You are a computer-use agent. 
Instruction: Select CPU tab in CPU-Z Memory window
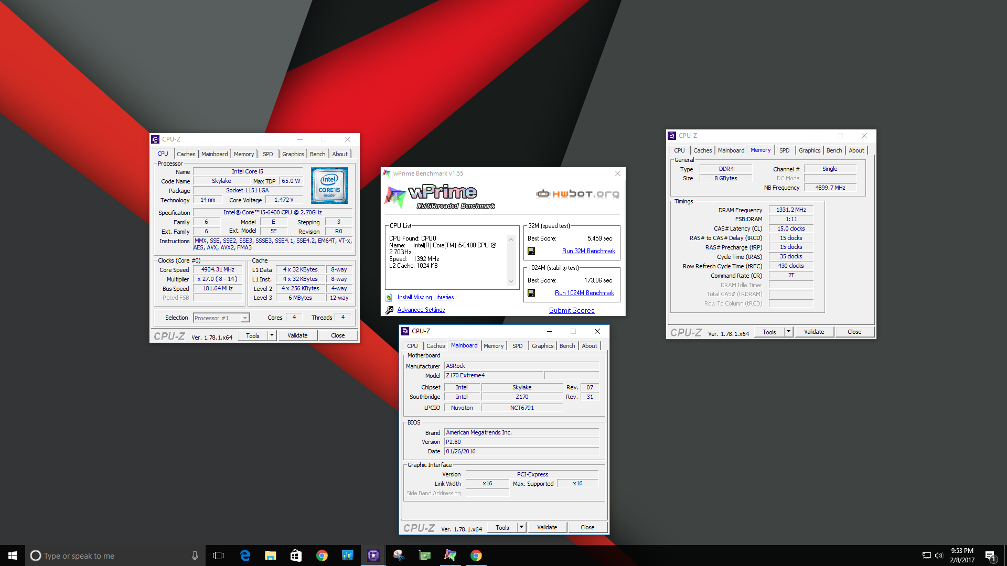pyautogui.click(x=679, y=150)
